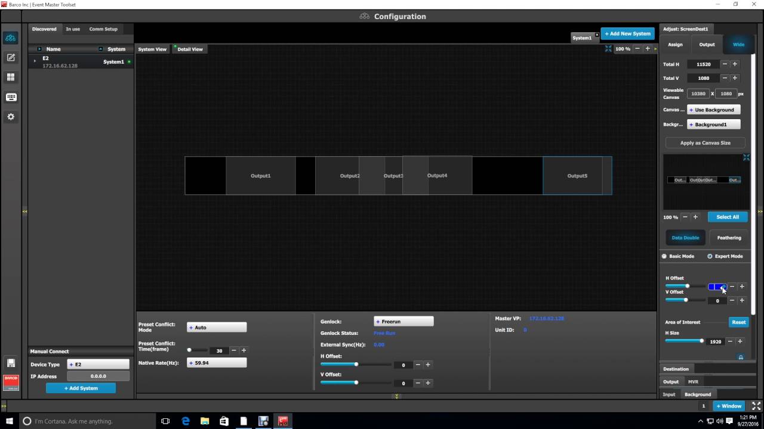
Task: Open the Multiviewer grid sidebar icon
Action: [10, 77]
